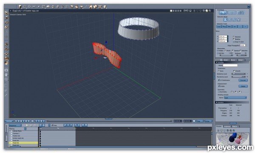Screen dimensions: 255x153
Task: Collapse the Statistics section triangle
Action: (217, 102)
